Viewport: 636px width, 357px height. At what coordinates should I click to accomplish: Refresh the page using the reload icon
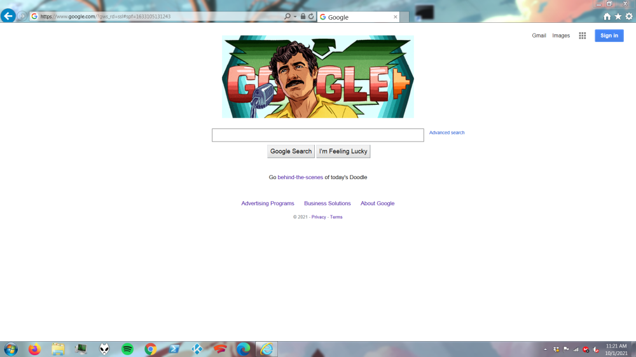[311, 17]
